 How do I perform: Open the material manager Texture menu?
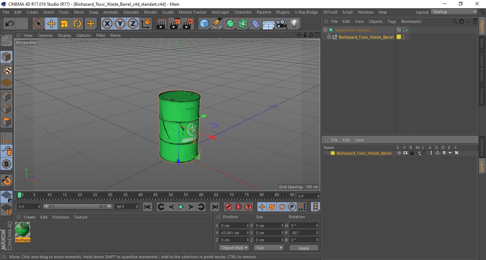tap(80, 217)
